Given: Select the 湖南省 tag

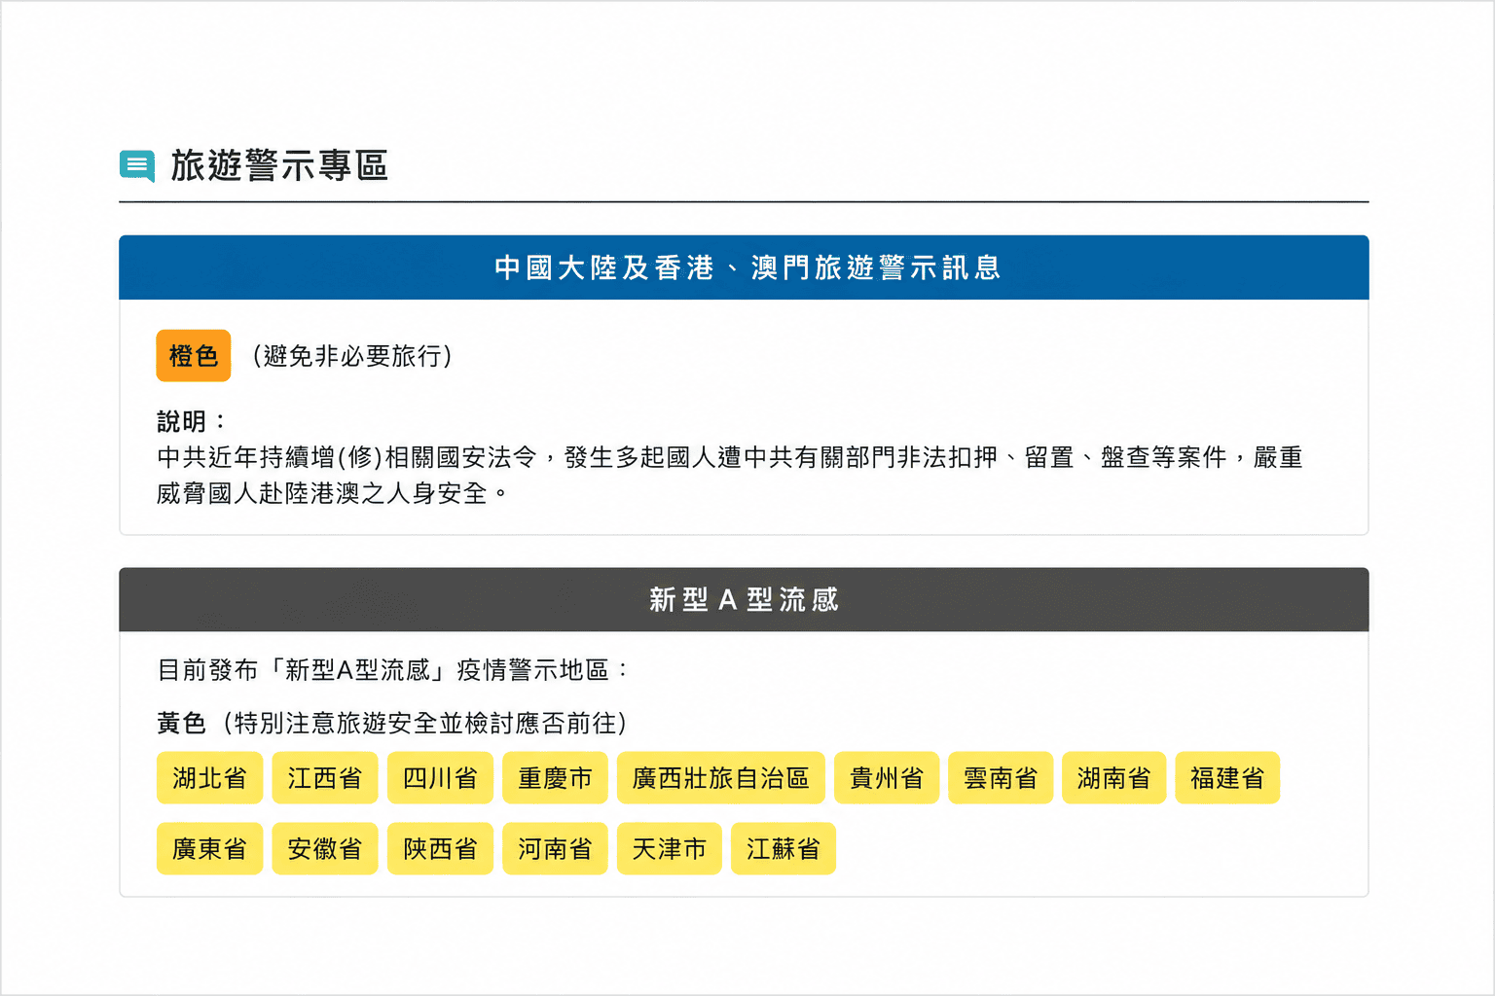Looking at the screenshot, I should tap(1114, 778).
